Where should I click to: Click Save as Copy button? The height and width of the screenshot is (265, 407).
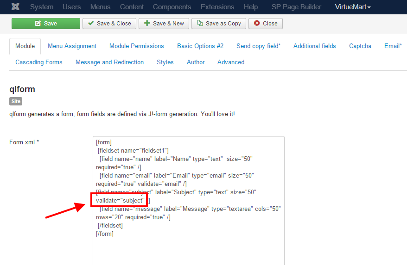[x=218, y=24]
